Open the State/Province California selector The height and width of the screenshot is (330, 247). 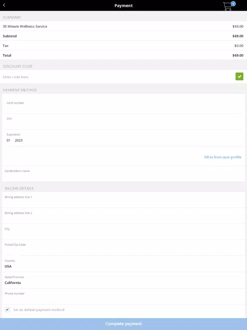click(123, 280)
